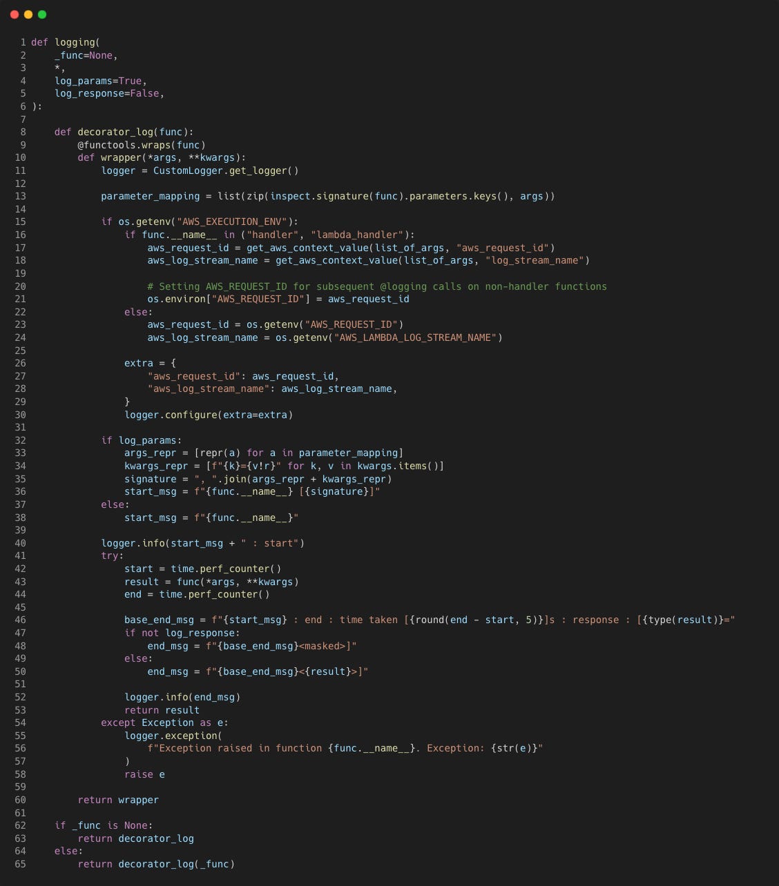Click the 'end_msg' line containing '<masked>'

(x=252, y=646)
